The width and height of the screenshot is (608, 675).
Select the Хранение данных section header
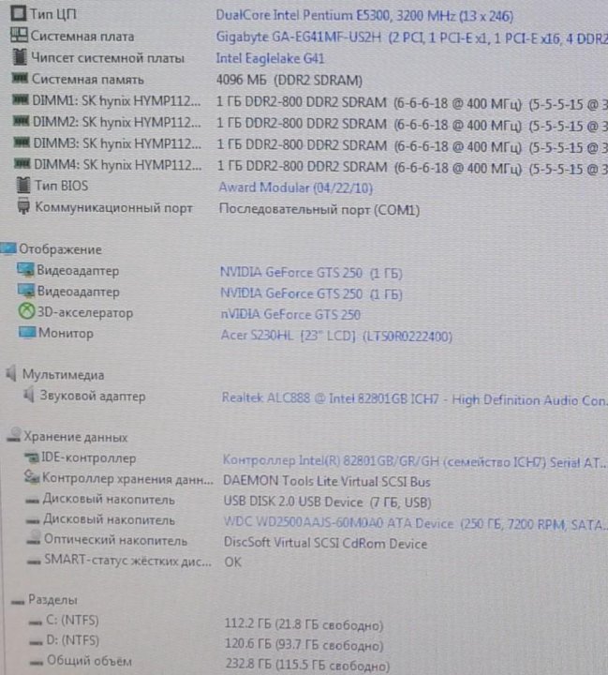pyautogui.click(x=75, y=437)
